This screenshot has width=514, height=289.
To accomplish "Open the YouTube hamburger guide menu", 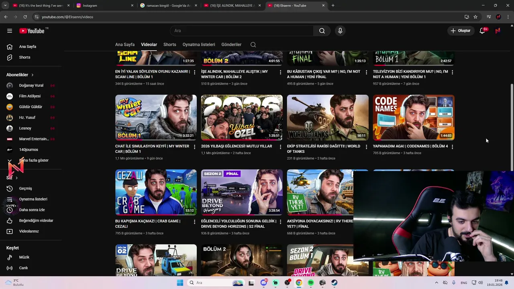I will [10, 31].
